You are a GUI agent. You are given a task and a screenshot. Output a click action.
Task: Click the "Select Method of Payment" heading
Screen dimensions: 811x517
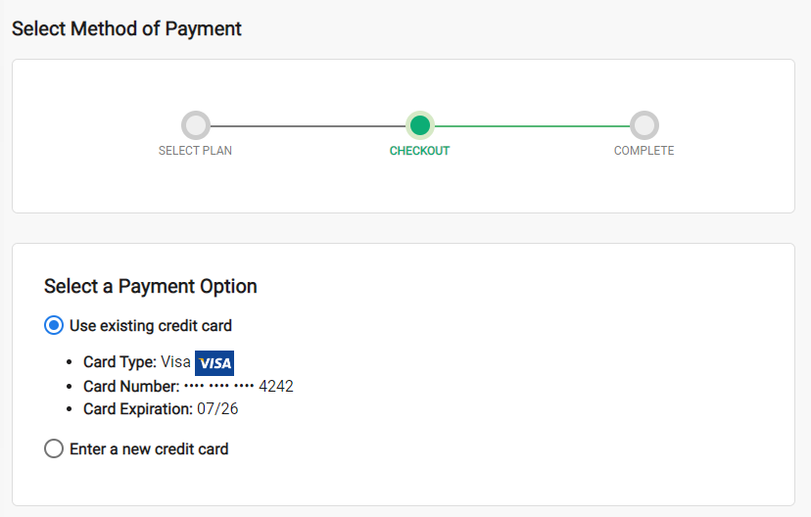coord(126,28)
